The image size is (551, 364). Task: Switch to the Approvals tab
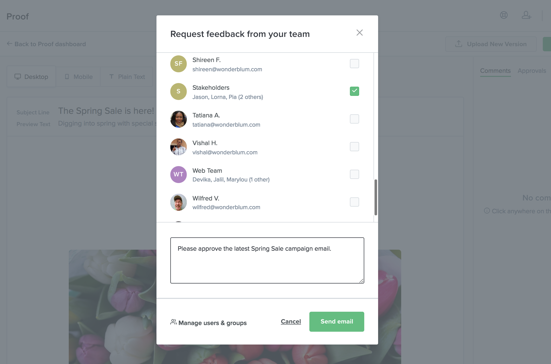click(532, 71)
